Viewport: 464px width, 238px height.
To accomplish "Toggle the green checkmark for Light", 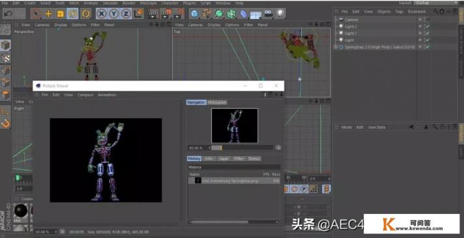I will (x=428, y=40).
